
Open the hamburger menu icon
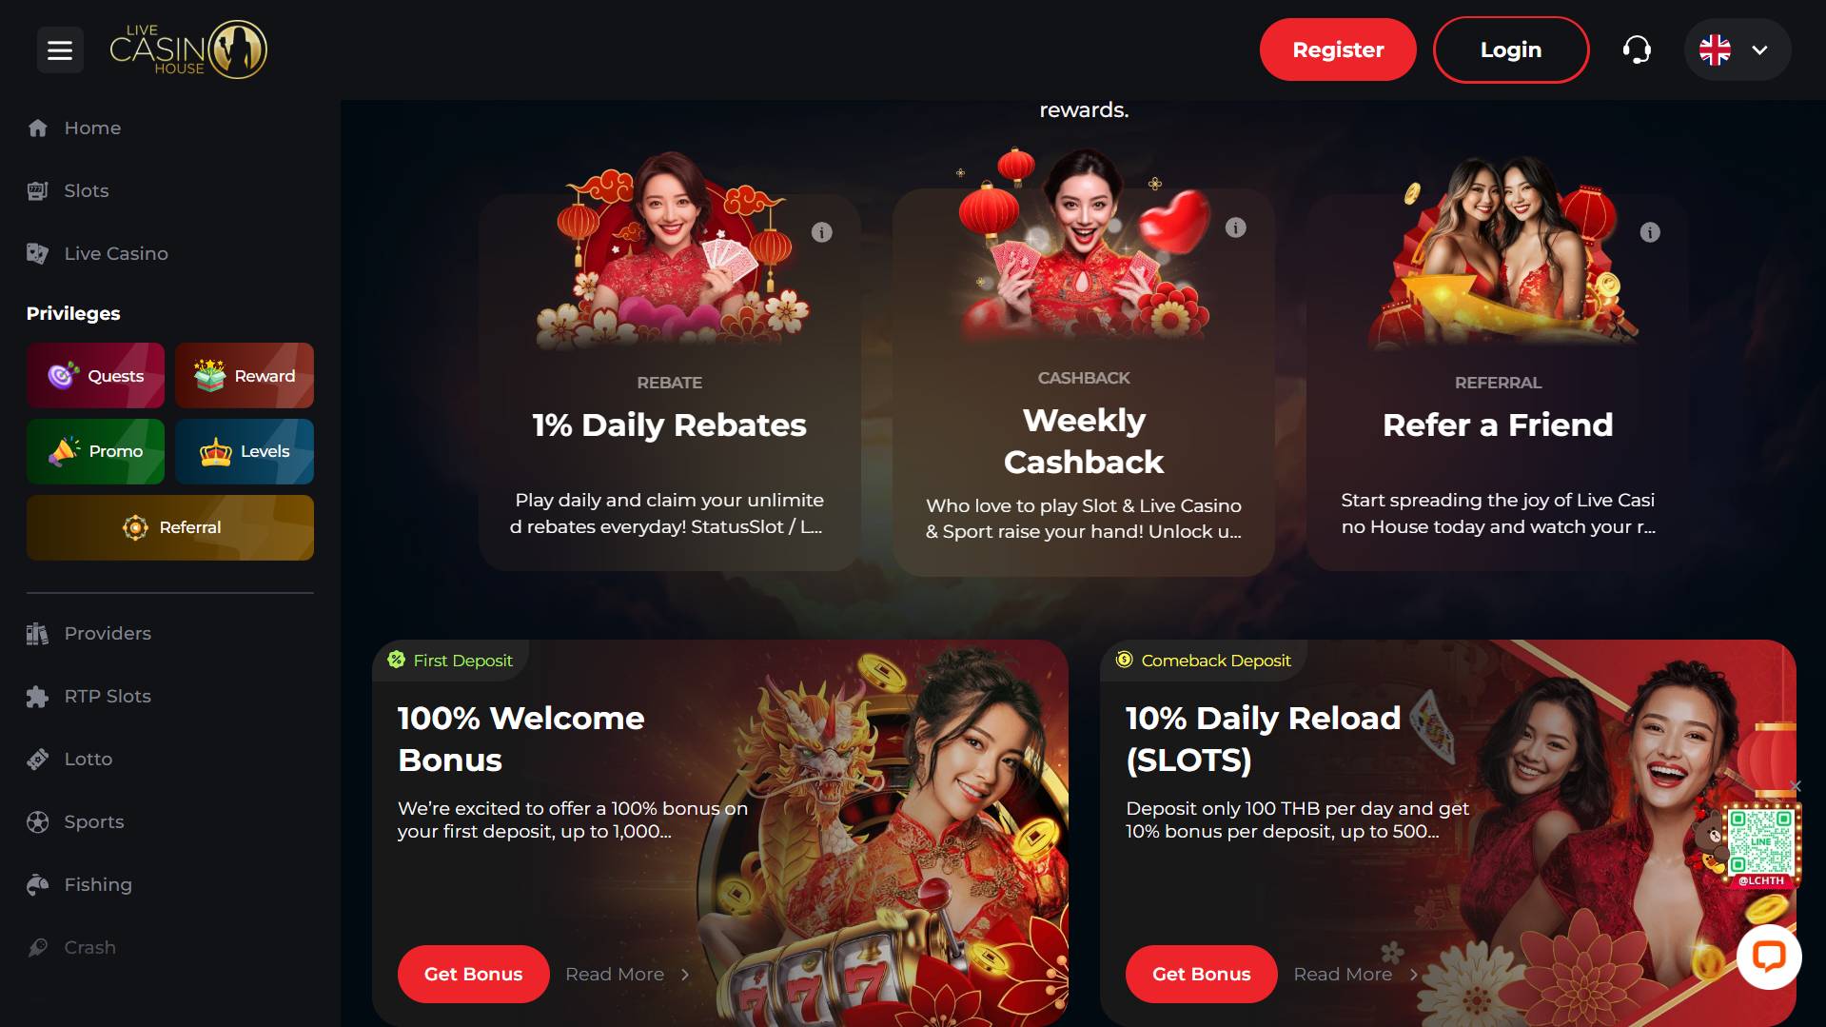[x=60, y=49]
